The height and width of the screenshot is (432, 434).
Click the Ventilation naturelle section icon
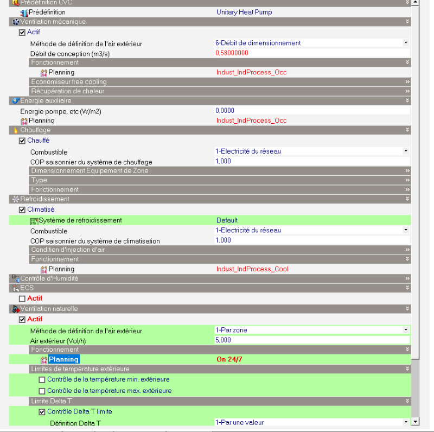point(15,309)
